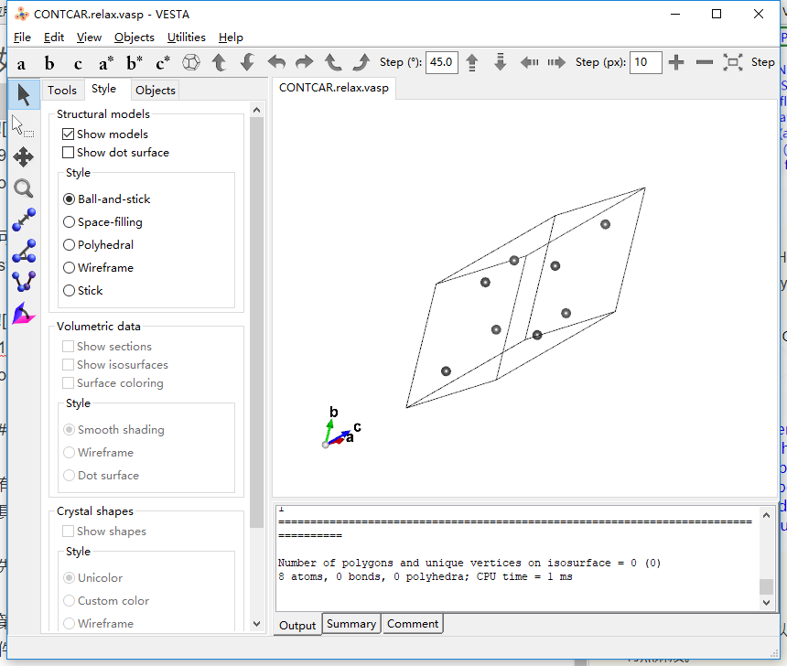787x666 pixels.
Task: Open the Edit menu
Action: click(54, 38)
